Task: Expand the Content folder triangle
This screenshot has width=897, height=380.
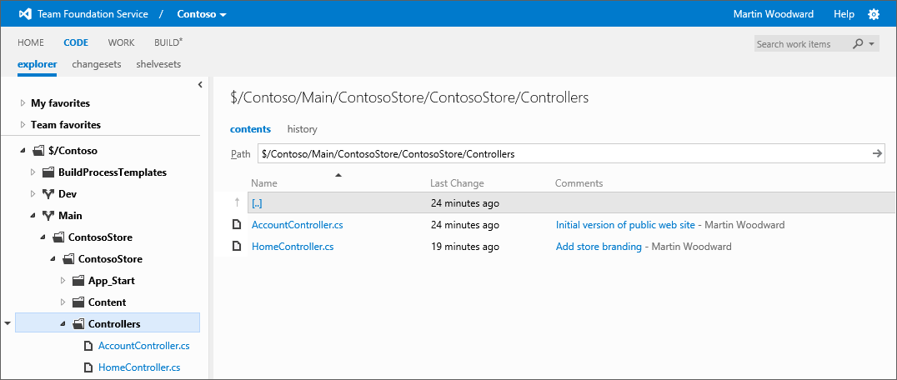Action: click(63, 302)
